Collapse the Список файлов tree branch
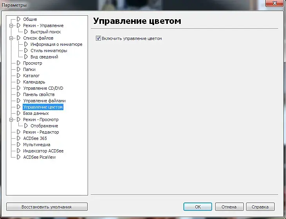Screen dimensions: 286x219 click(11, 38)
